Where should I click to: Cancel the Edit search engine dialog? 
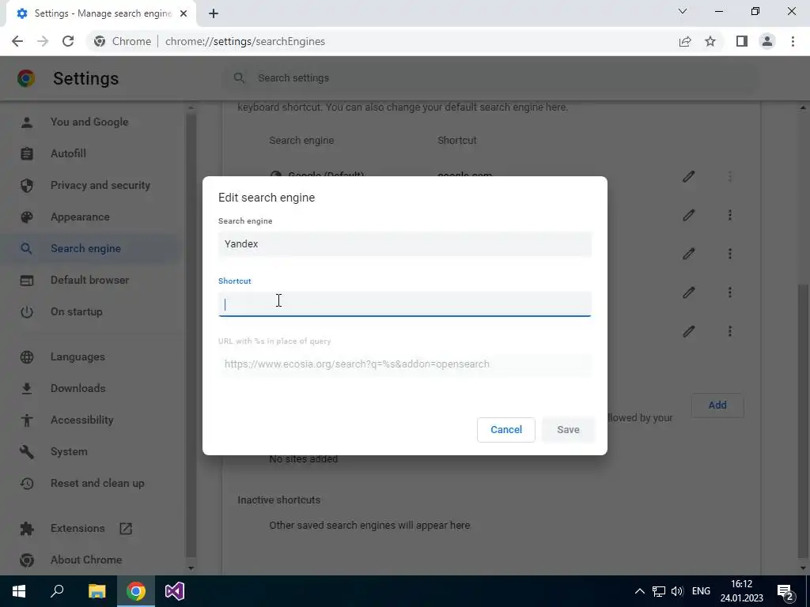505,429
